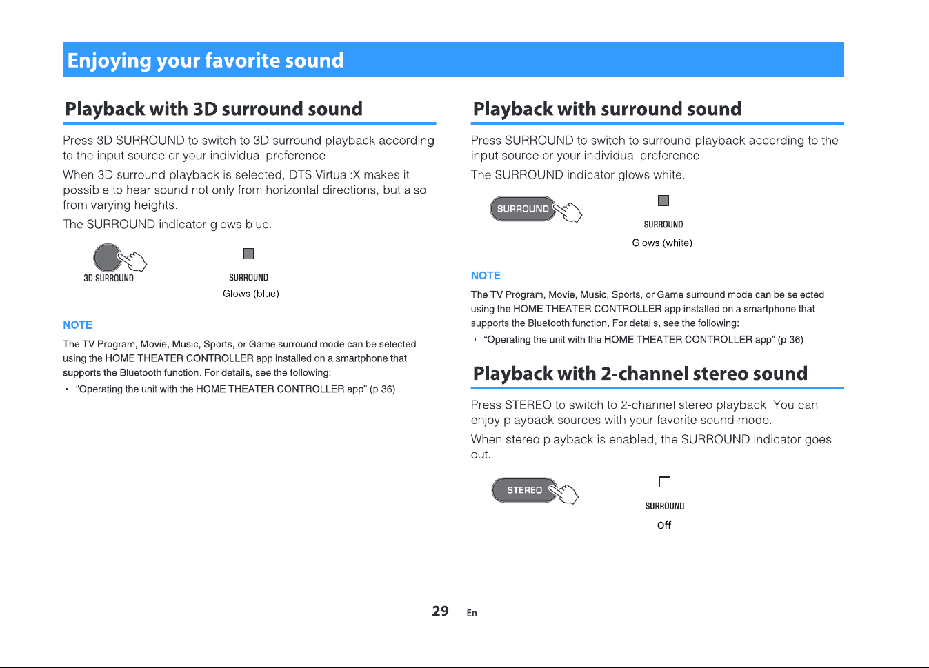Viewport: 929px width, 668px height.
Task: Click the blue-glow SURROUND indicator square
Action: point(249,254)
